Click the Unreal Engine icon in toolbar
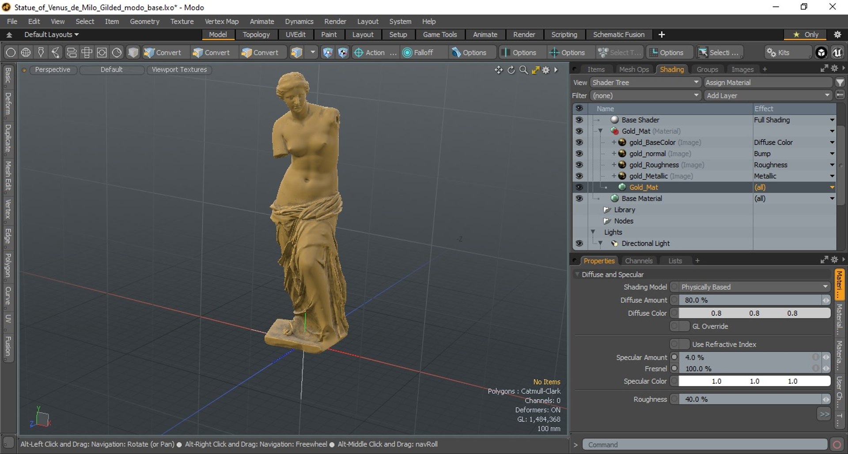Viewport: 848px width, 454px height. 837,53
